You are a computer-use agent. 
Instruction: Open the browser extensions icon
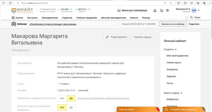pyautogui.click(x=178, y=3)
